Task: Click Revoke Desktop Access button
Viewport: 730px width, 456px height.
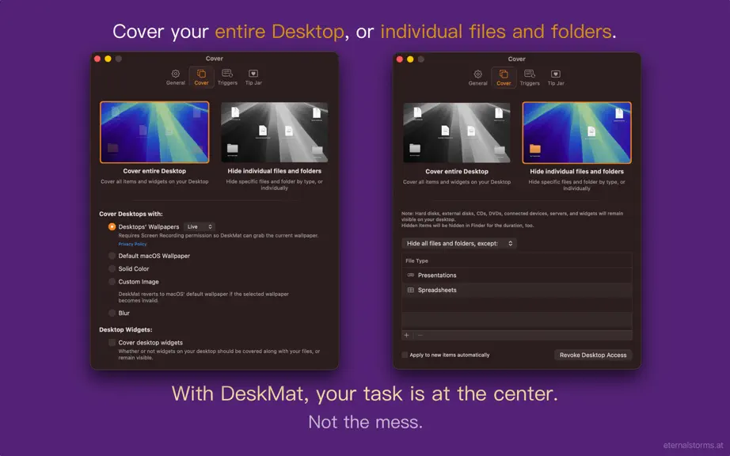Action: tap(593, 355)
